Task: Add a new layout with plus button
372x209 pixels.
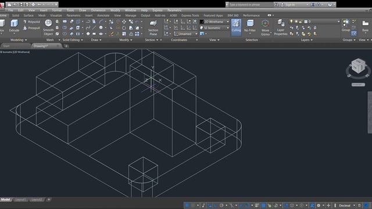Action: pos(49,200)
